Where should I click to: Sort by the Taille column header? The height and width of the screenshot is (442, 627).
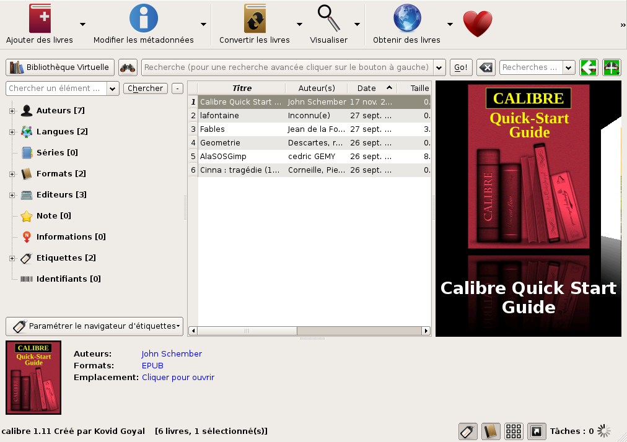point(415,88)
